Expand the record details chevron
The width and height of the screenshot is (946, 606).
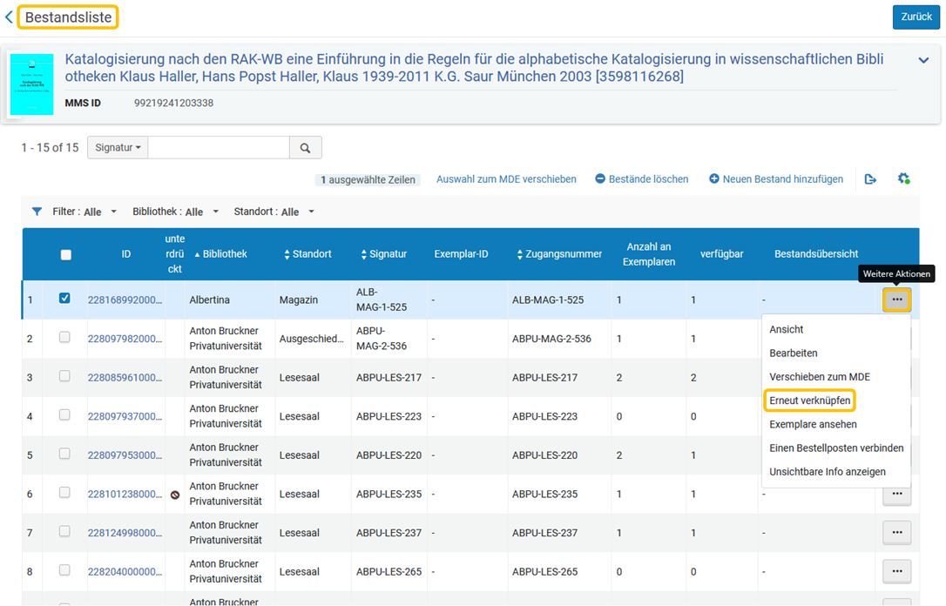pos(923,60)
